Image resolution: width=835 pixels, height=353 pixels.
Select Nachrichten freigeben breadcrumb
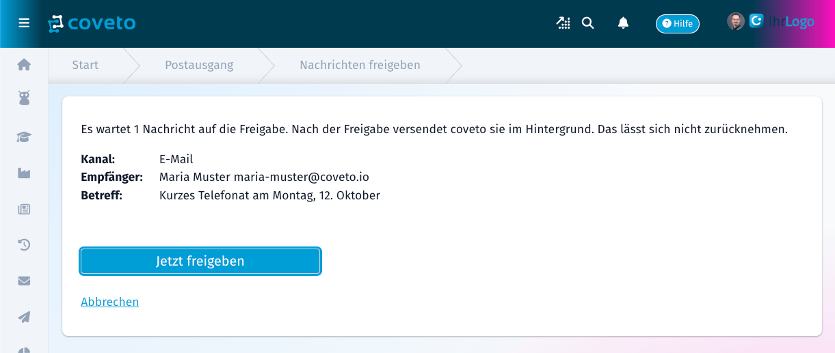click(x=360, y=66)
